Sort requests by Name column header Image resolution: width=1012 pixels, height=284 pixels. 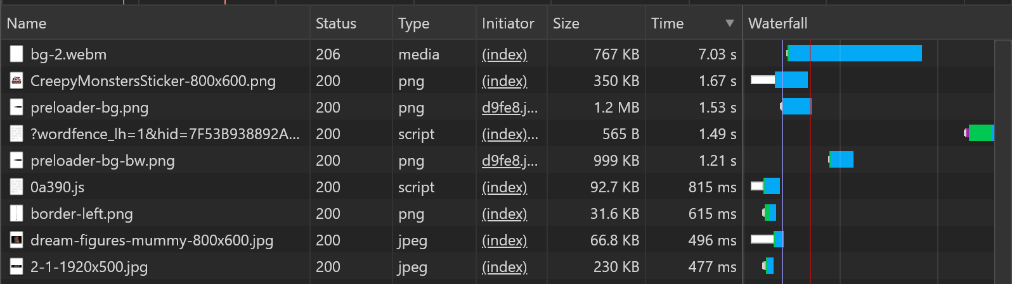(27, 23)
